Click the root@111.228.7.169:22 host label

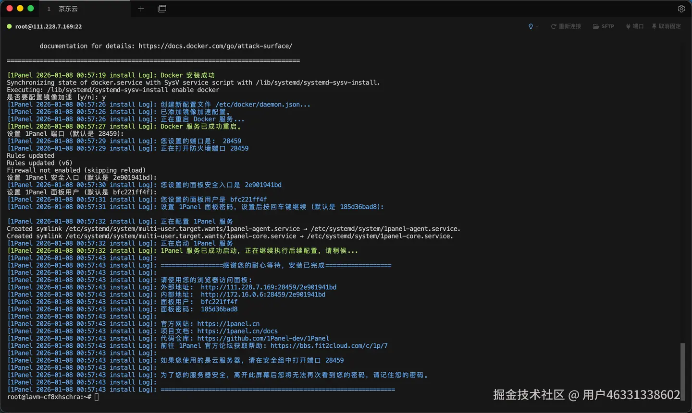click(x=49, y=26)
